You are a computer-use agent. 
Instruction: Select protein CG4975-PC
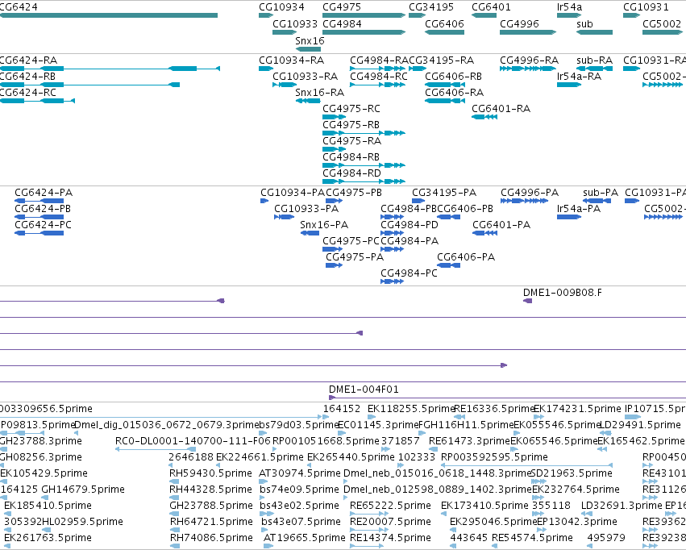point(332,249)
